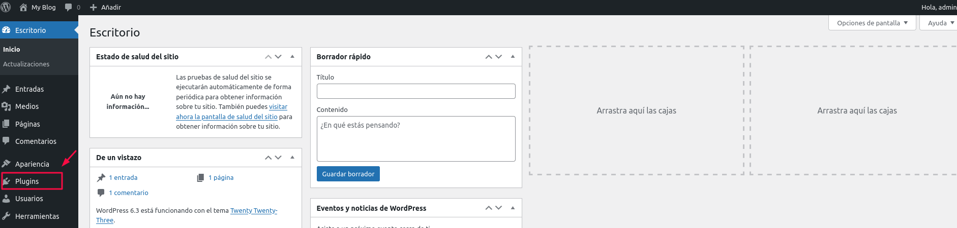Image resolution: width=957 pixels, height=228 pixels.
Task: Open Medios menu
Action: tap(39, 106)
